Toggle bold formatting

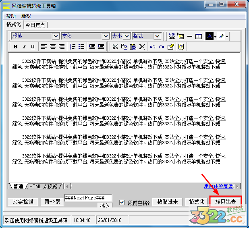coord(16,47)
